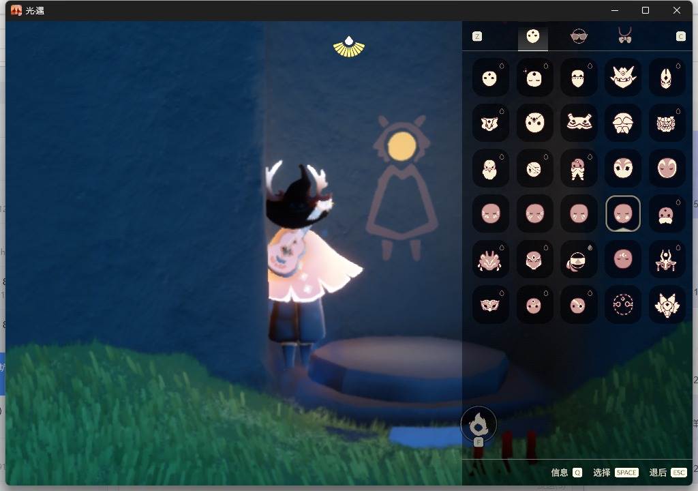Viewport: 698px width, 491px height.
Task: Choose the fox-head mask in bottom row
Action: [667, 304]
